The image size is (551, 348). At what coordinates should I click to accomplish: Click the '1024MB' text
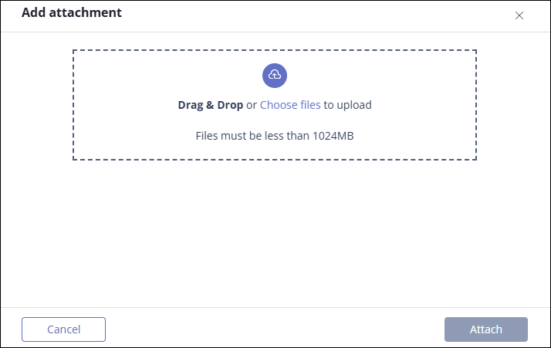point(333,136)
